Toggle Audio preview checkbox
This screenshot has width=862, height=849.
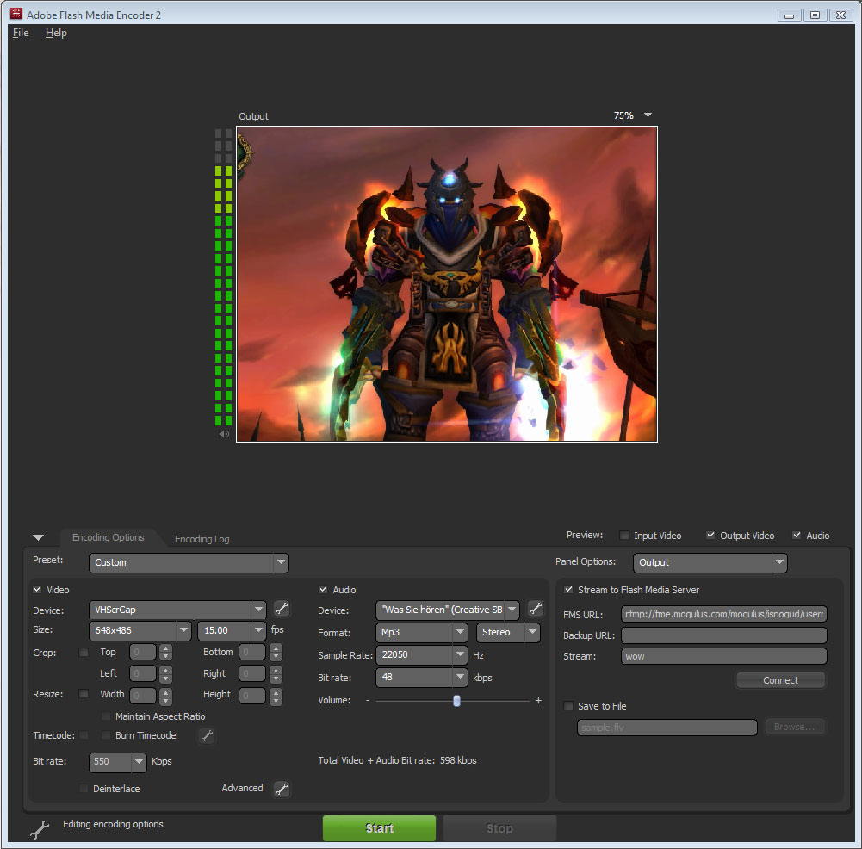pyautogui.click(x=797, y=536)
